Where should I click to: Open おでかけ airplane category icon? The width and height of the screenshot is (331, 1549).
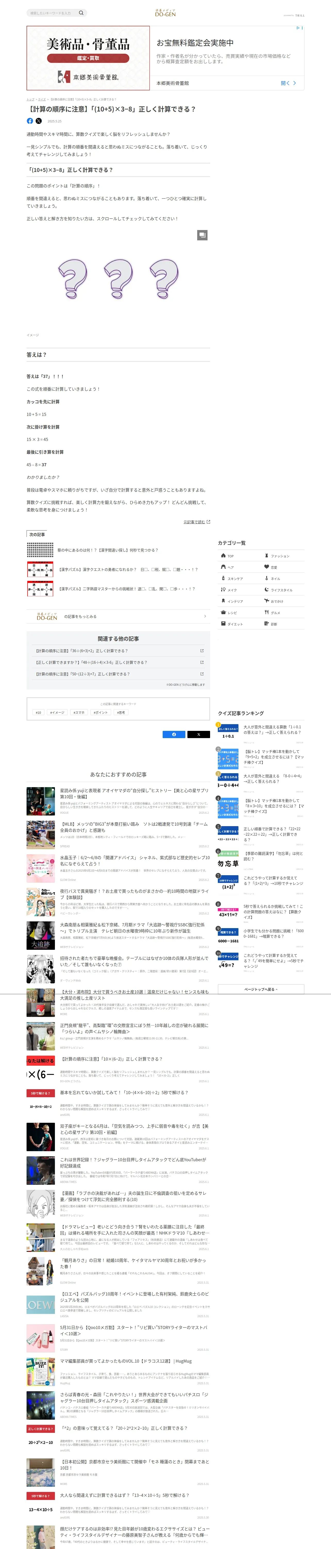pyautogui.click(x=267, y=601)
